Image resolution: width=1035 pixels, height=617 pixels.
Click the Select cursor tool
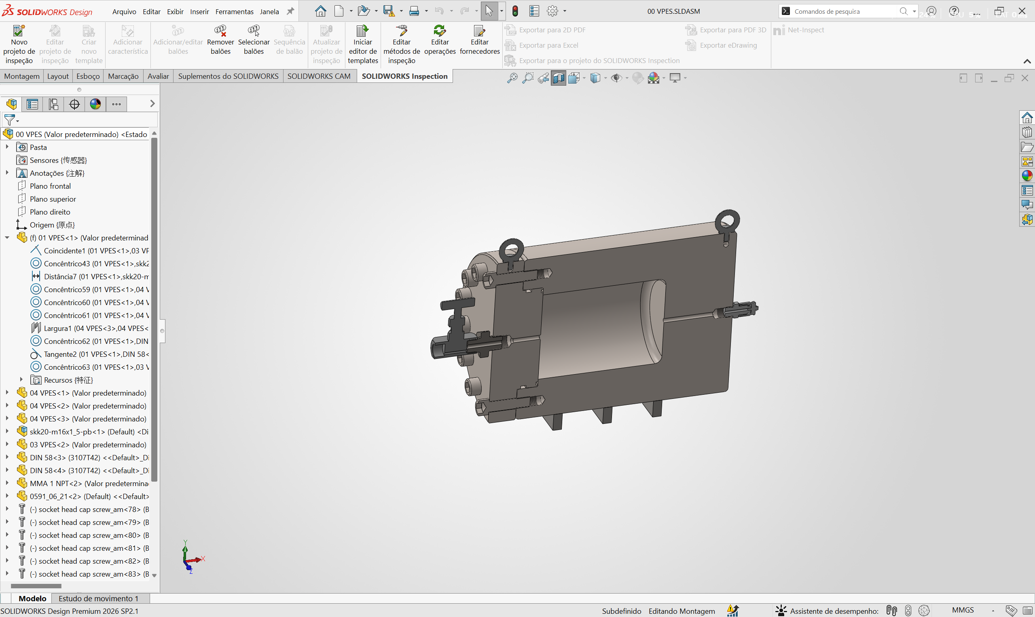tap(489, 11)
